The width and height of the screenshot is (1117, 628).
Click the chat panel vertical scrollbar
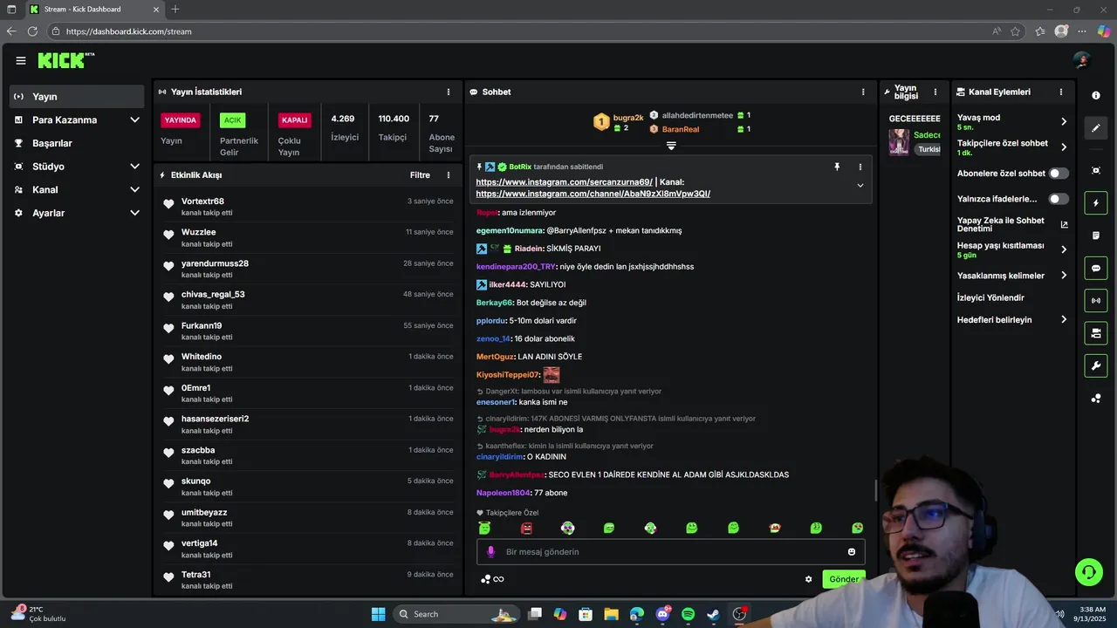(x=875, y=489)
